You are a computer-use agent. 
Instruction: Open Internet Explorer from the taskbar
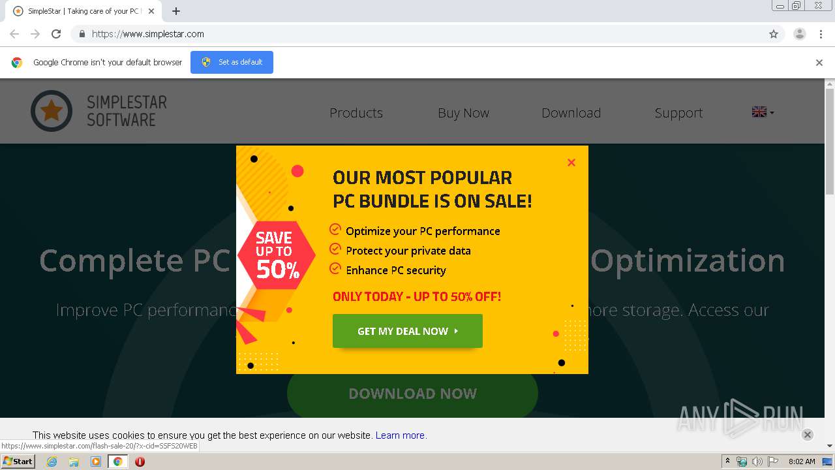tap(52, 462)
